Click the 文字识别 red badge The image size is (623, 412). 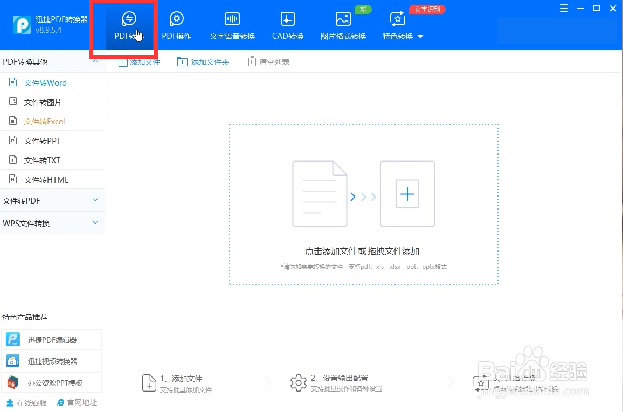tap(427, 9)
